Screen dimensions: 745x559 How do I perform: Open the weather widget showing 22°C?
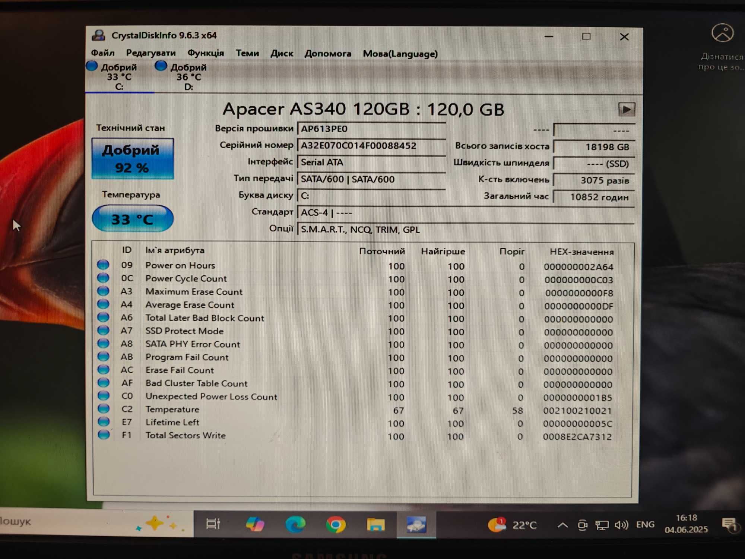point(512,525)
